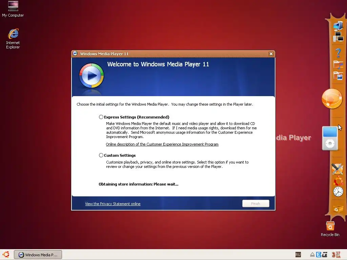Open the music folder icon in the dock
This screenshot has width=347, height=260.
click(338, 65)
